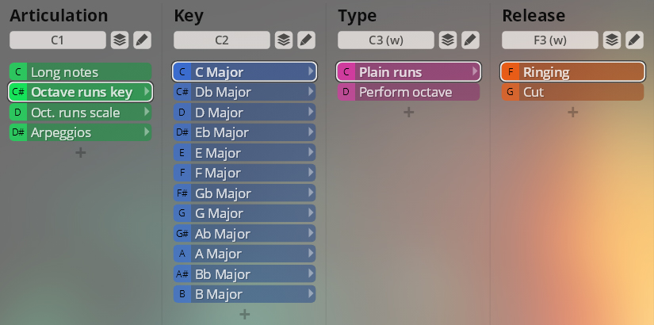Screen dimensions: 654x325
Task: Click the pencil icon in Type column
Action: point(470,40)
